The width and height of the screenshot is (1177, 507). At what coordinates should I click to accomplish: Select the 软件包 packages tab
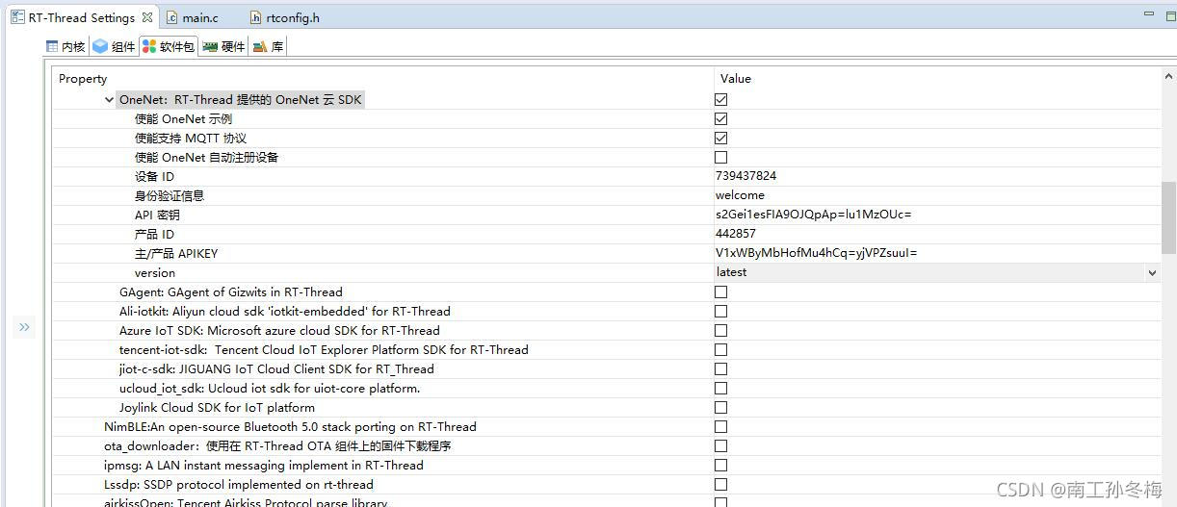pyautogui.click(x=169, y=46)
